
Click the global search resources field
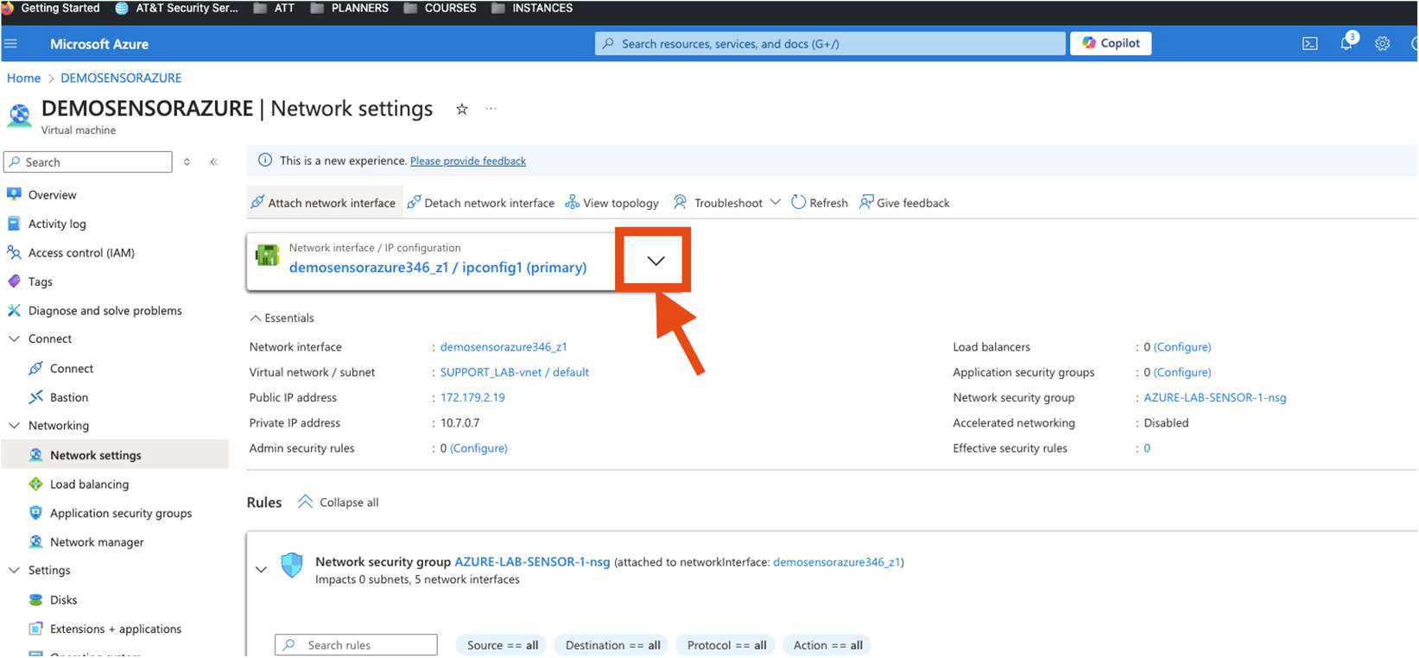pyautogui.click(x=830, y=44)
